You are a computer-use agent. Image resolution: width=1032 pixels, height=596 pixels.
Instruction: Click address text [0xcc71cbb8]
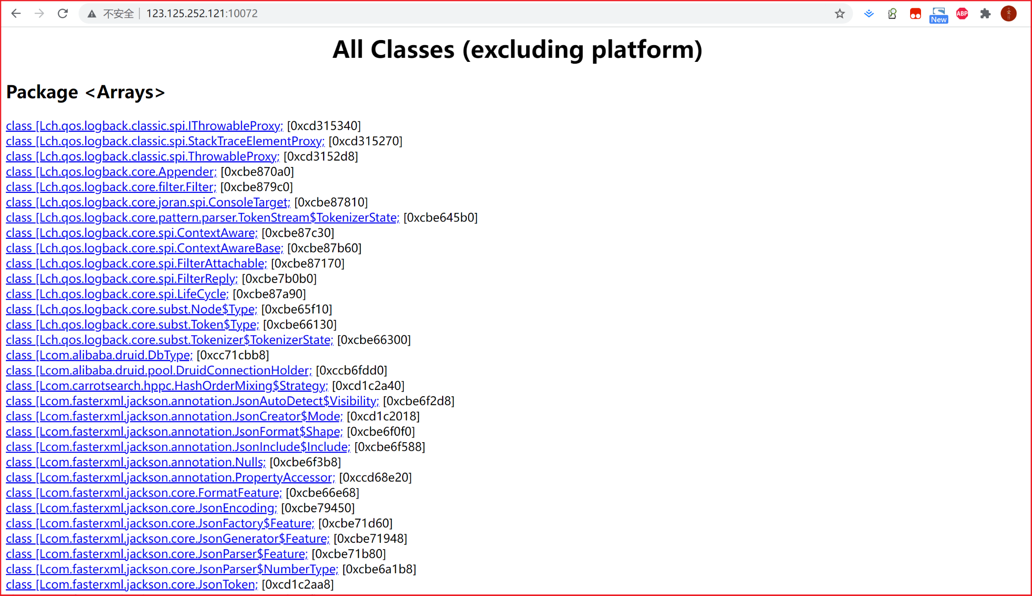233,355
